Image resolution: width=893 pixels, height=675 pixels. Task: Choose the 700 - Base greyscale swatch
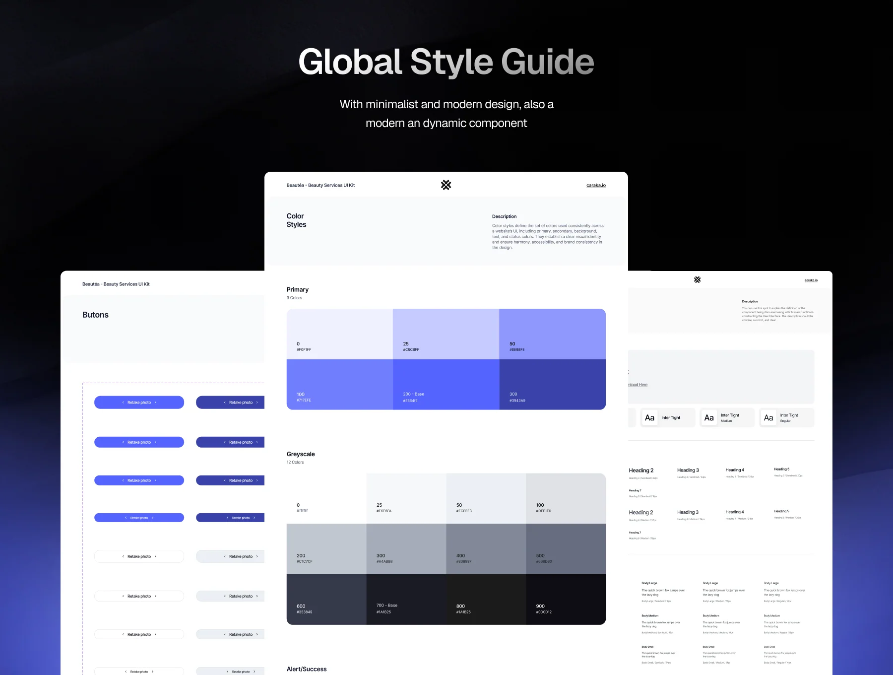pyautogui.click(x=406, y=600)
